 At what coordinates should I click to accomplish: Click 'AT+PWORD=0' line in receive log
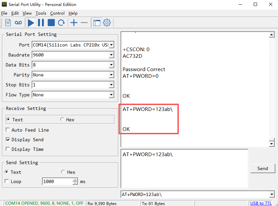point(140,76)
